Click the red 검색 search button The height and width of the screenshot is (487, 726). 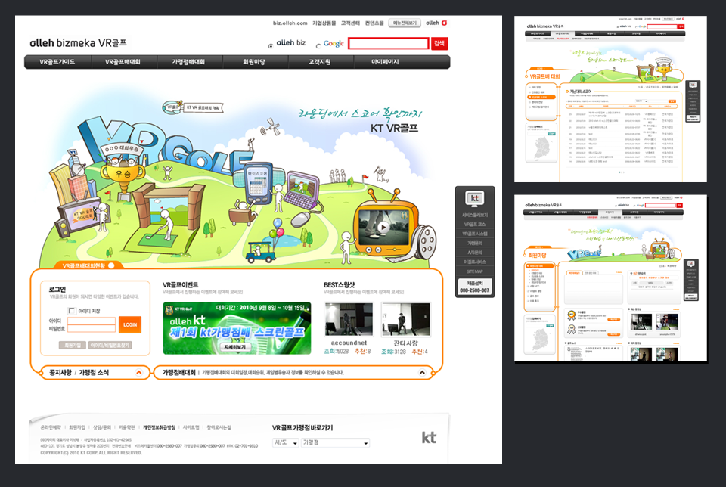439,44
